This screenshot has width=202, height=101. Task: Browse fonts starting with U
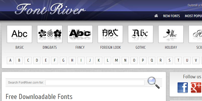187,60
